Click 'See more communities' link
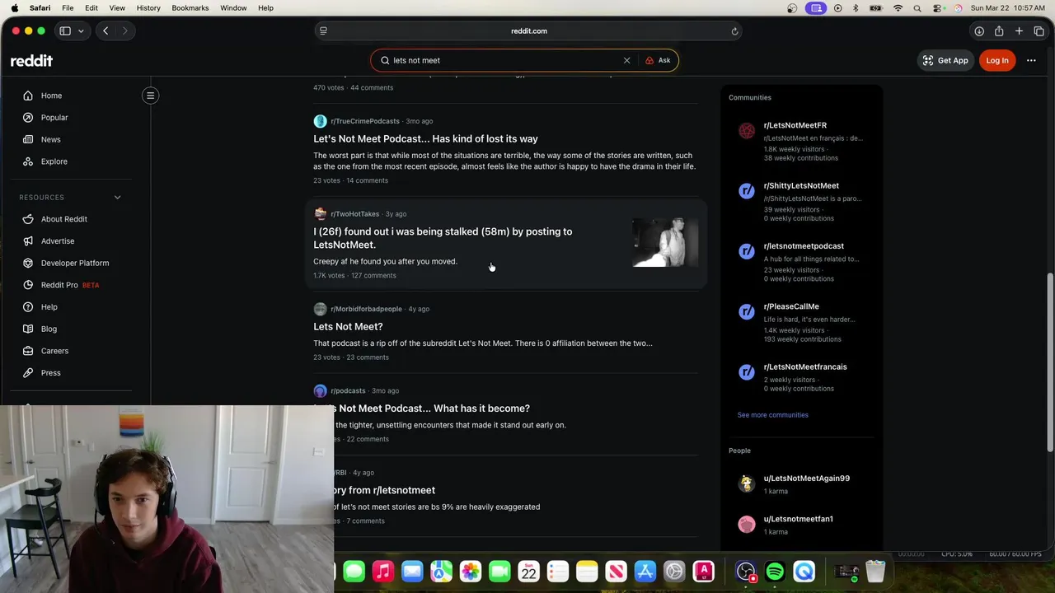Image resolution: width=1055 pixels, height=593 pixels. (773, 415)
